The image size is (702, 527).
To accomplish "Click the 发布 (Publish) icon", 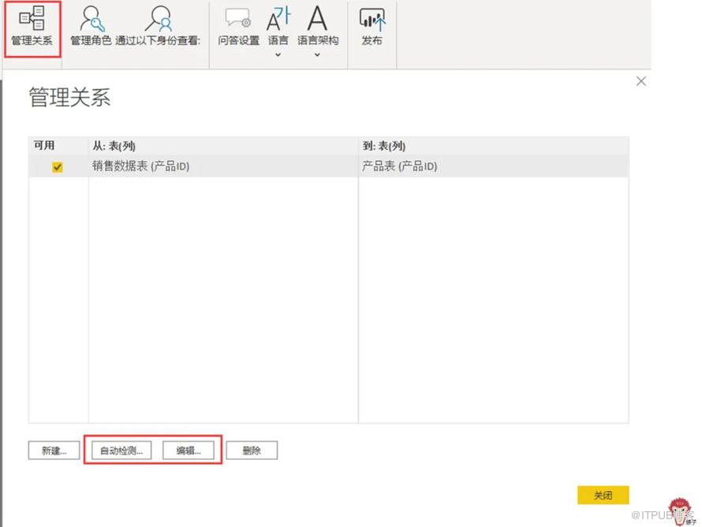I will (x=372, y=19).
